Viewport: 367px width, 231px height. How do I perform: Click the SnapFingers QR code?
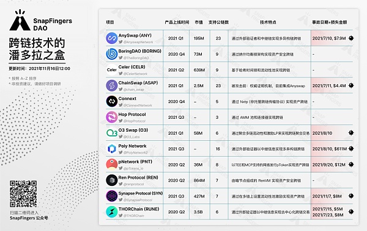[x=23, y=194]
